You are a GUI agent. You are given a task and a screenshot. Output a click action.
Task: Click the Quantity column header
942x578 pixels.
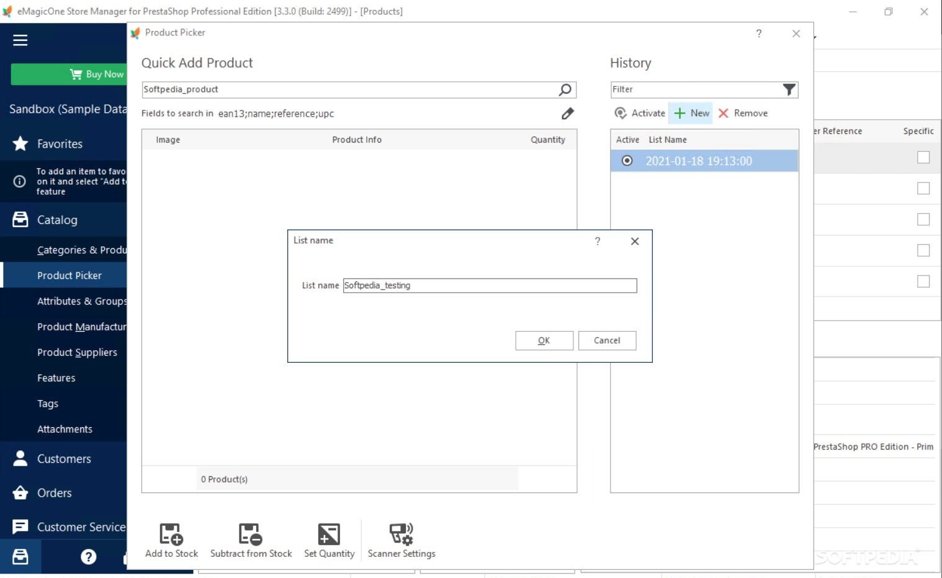[x=548, y=140]
